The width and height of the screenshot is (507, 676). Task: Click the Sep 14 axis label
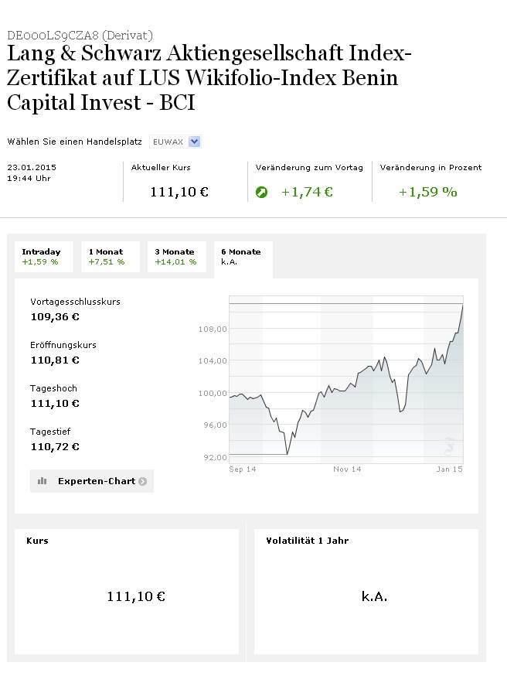pyautogui.click(x=243, y=469)
